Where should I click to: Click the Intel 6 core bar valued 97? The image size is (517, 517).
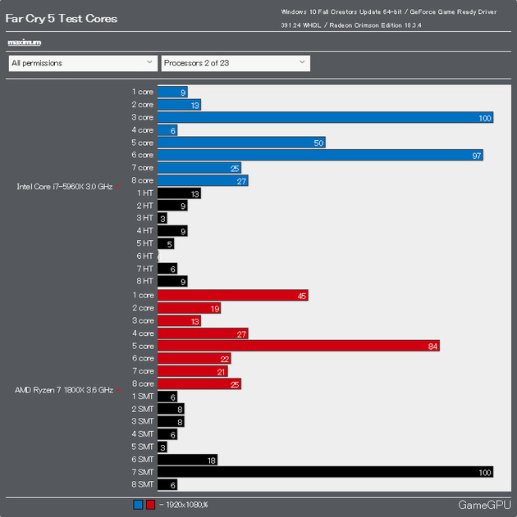(320, 155)
